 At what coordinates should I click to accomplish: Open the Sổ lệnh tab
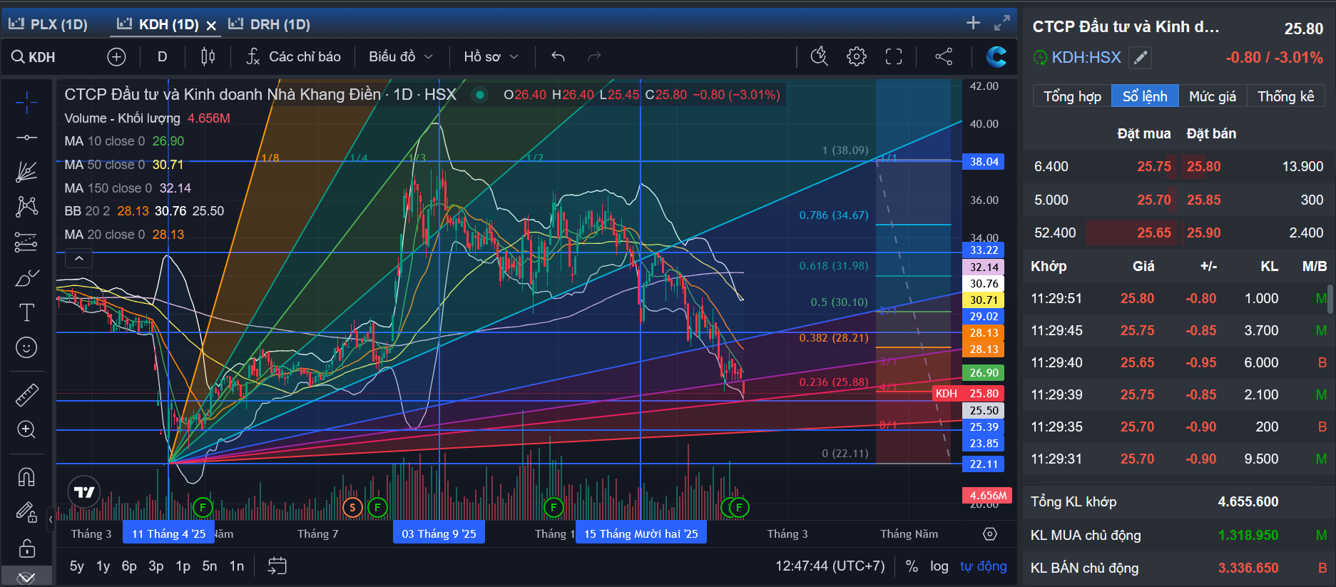1145,96
